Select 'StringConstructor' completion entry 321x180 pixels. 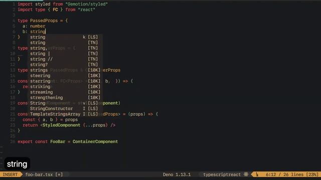tap(65, 109)
